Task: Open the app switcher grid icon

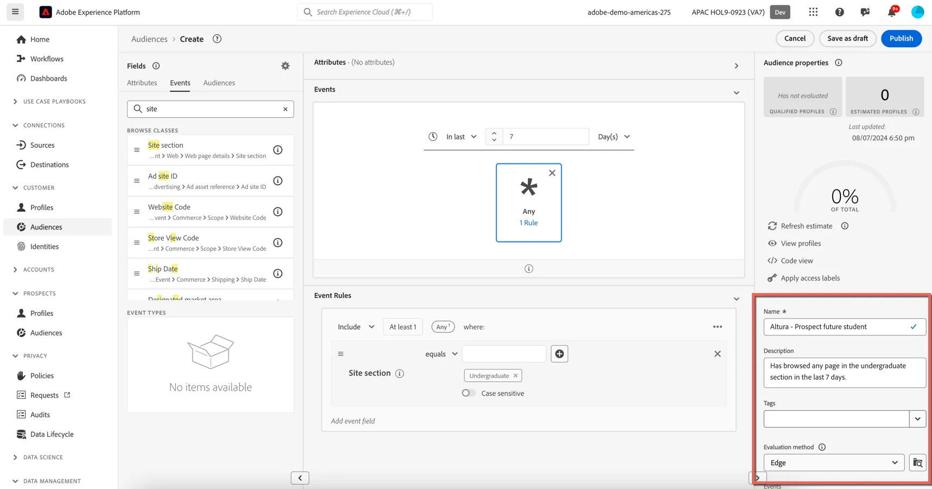Action: [x=813, y=12]
